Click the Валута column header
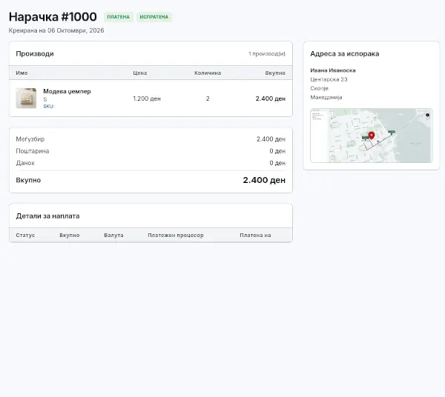The height and width of the screenshot is (397, 445). click(x=113, y=235)
